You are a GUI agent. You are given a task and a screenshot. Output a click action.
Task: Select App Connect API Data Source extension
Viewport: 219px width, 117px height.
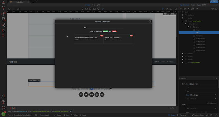click(x=89, y=39)
